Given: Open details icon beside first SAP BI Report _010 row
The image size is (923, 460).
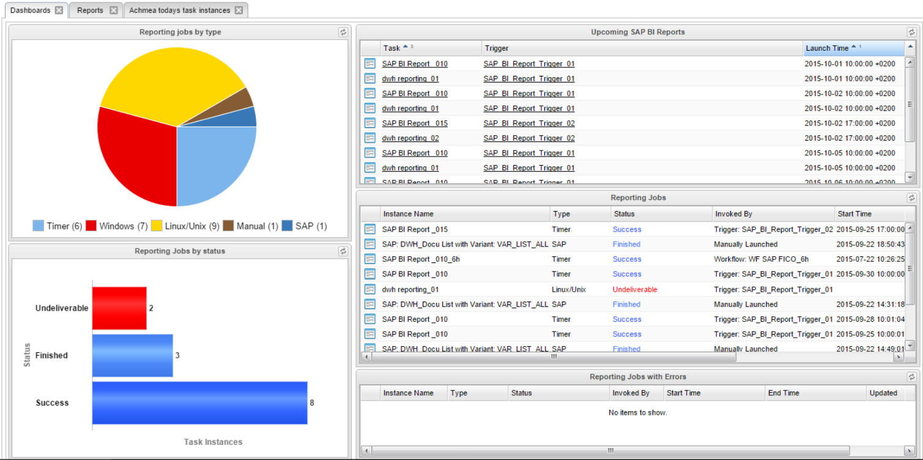Looking at the screenshot, I should (369, 64).
